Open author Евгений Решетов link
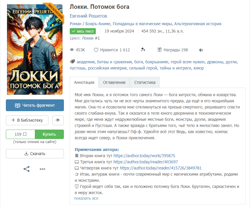This screenshot has width=250, height=207. point(88,16)
